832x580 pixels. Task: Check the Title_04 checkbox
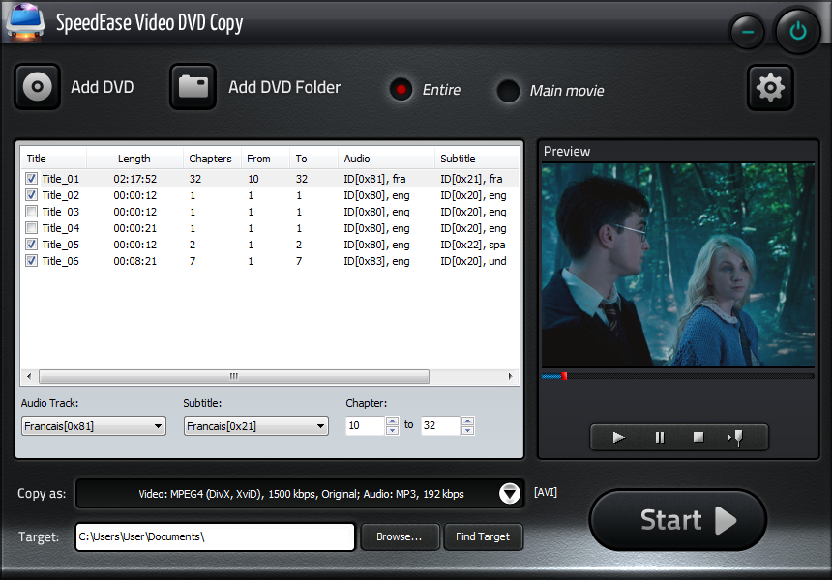click(x=32, y=228)
